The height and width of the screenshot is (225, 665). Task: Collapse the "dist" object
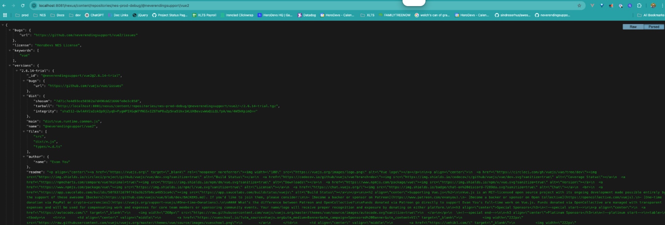(24, 96)
